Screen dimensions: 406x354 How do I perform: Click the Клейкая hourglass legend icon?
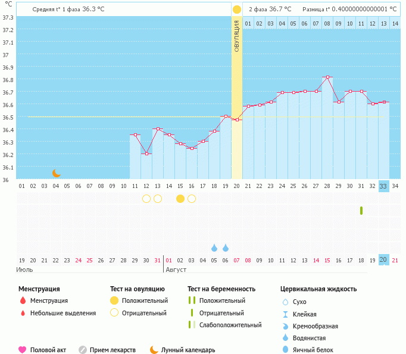pos(285,314)
